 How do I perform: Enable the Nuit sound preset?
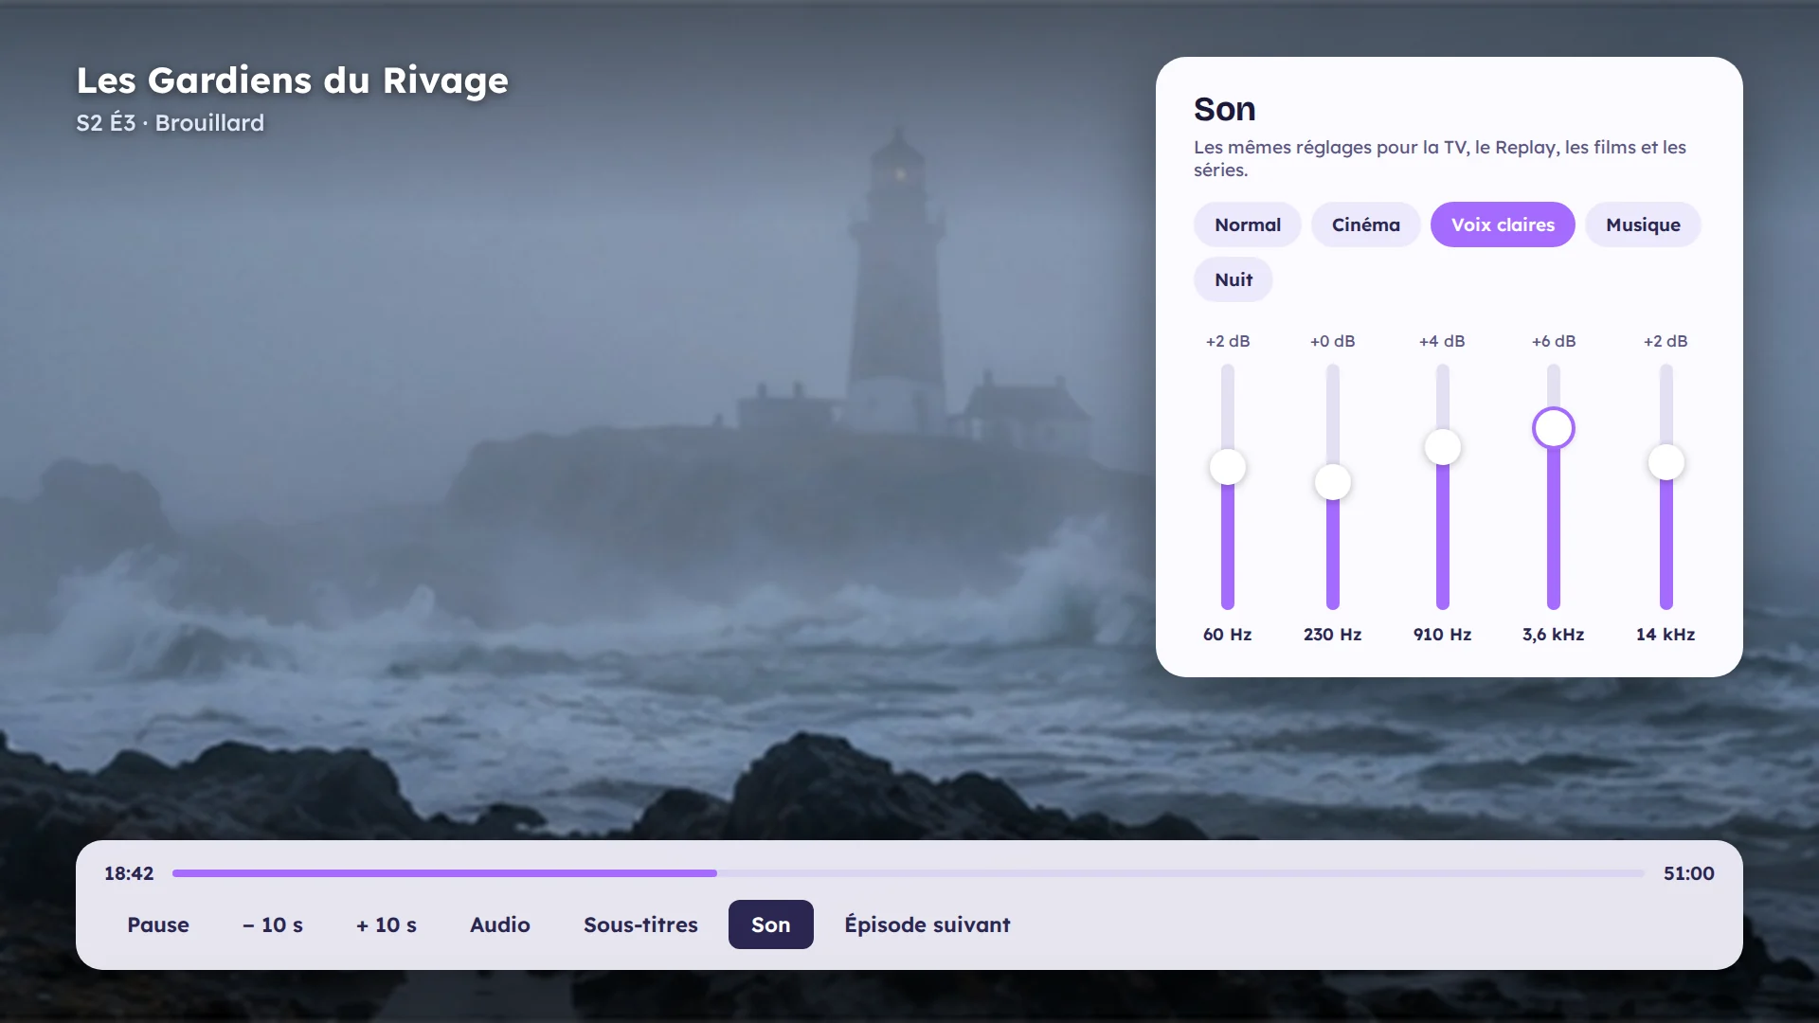tap(1233, 279)
